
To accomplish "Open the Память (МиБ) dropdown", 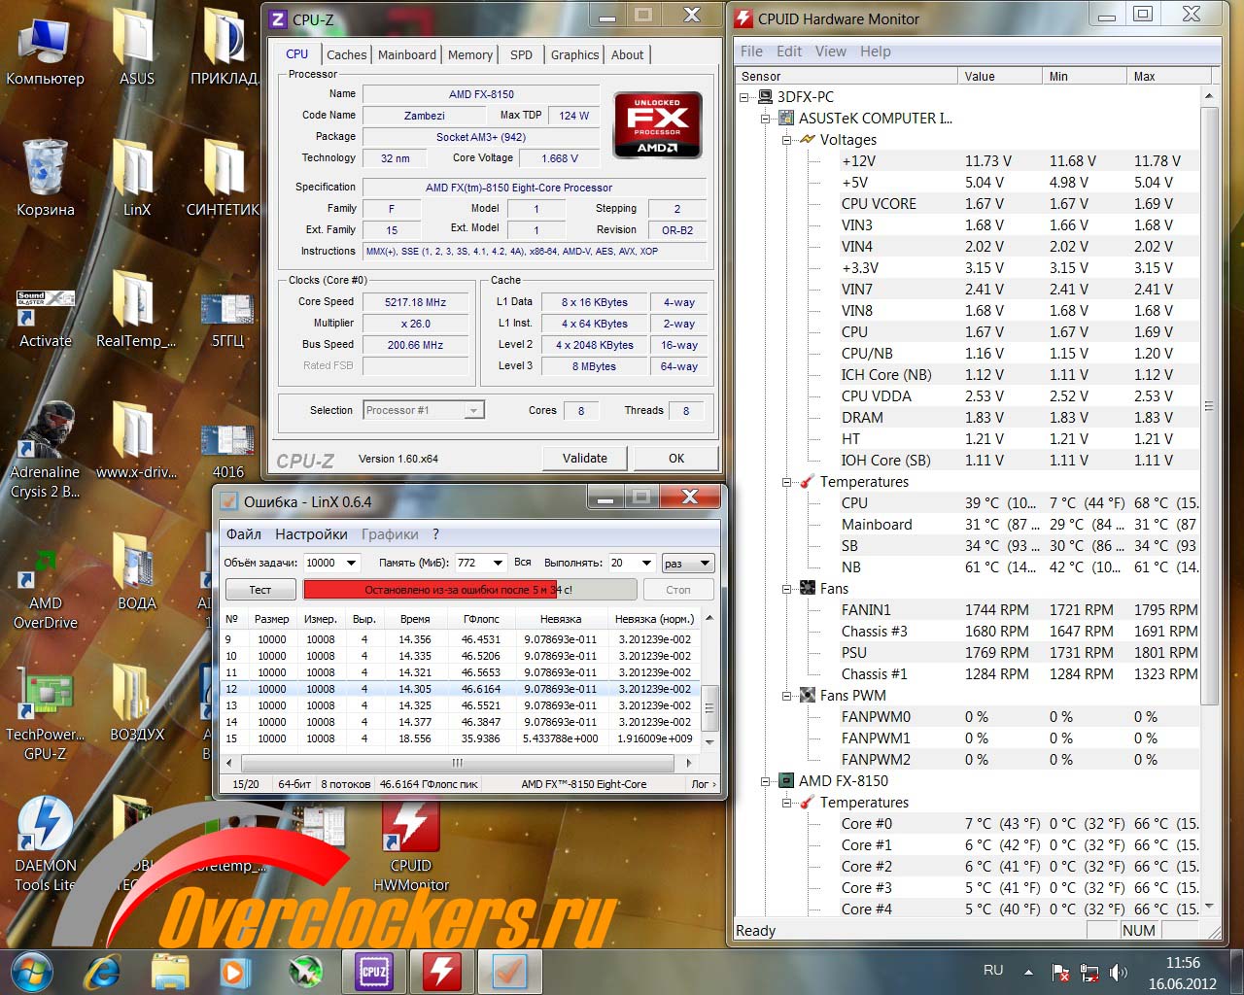I will pos(498,563).
